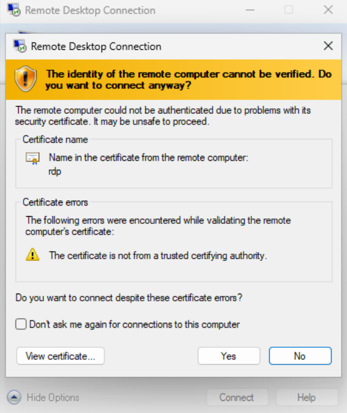The image size is (347, 413).
Task: Choose No to cancel the connection
Action: point(299,356)
